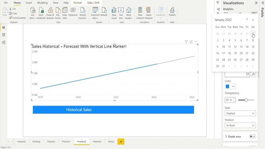This screenshot has height=149, width=265.
Task: Pick January 31 in calendar
Action: [x=224, y=66]
